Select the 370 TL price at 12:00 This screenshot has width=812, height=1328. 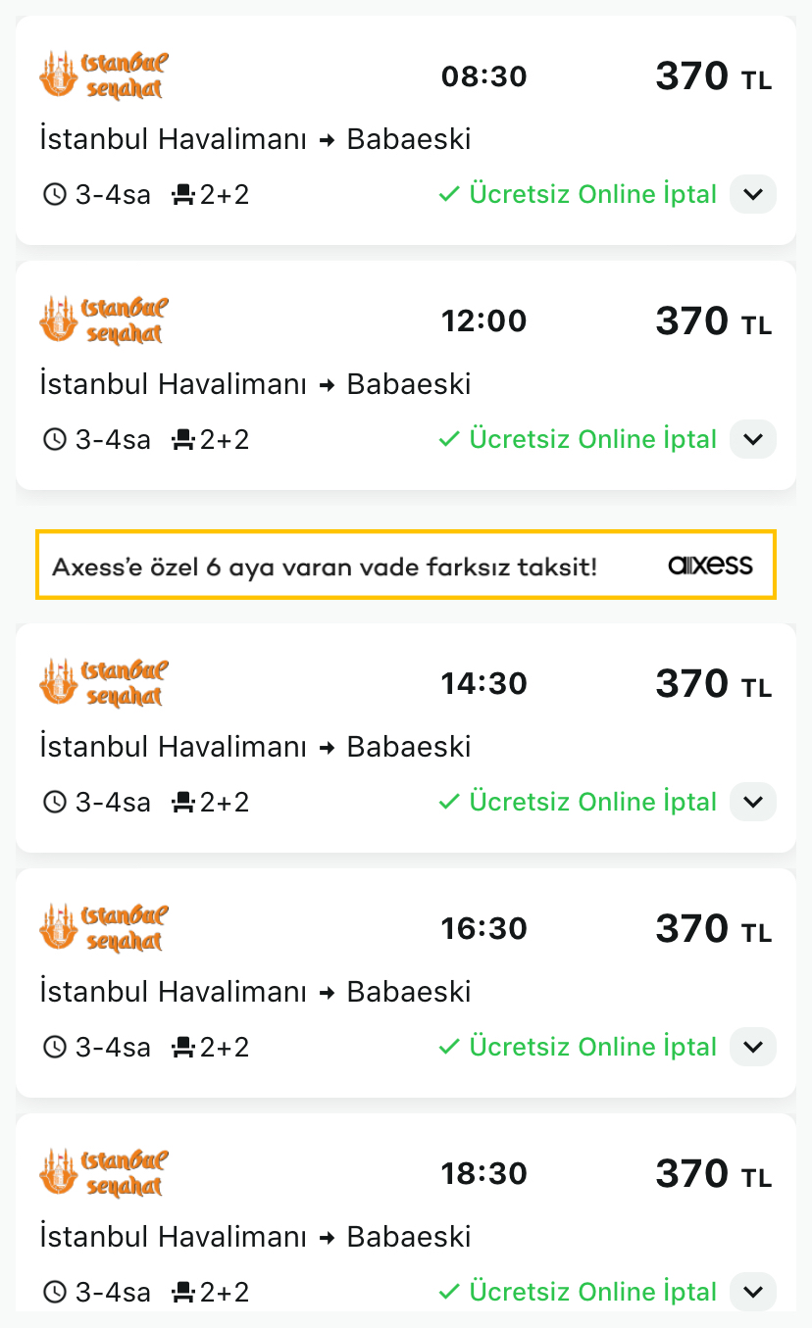click(714, 321)
